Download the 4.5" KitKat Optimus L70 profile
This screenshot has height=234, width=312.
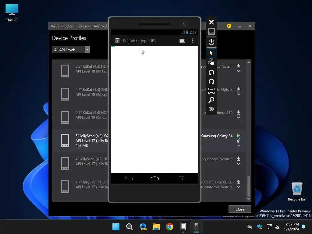coord(239,112)
